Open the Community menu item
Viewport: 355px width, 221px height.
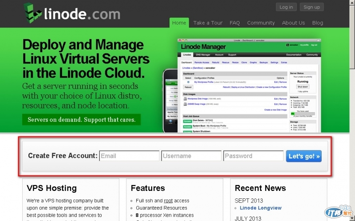(261, 23)
